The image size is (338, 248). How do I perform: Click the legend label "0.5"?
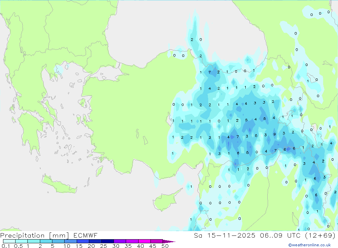point(18,246)
